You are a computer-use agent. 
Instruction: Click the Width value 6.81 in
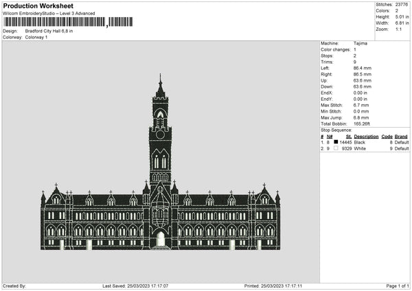point(402,23)
